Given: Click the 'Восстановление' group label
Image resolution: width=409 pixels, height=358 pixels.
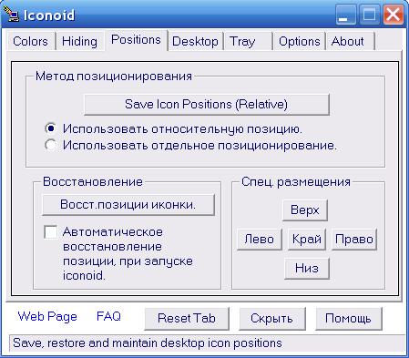Looking at the screenshot, I should (x=93, y=181).
